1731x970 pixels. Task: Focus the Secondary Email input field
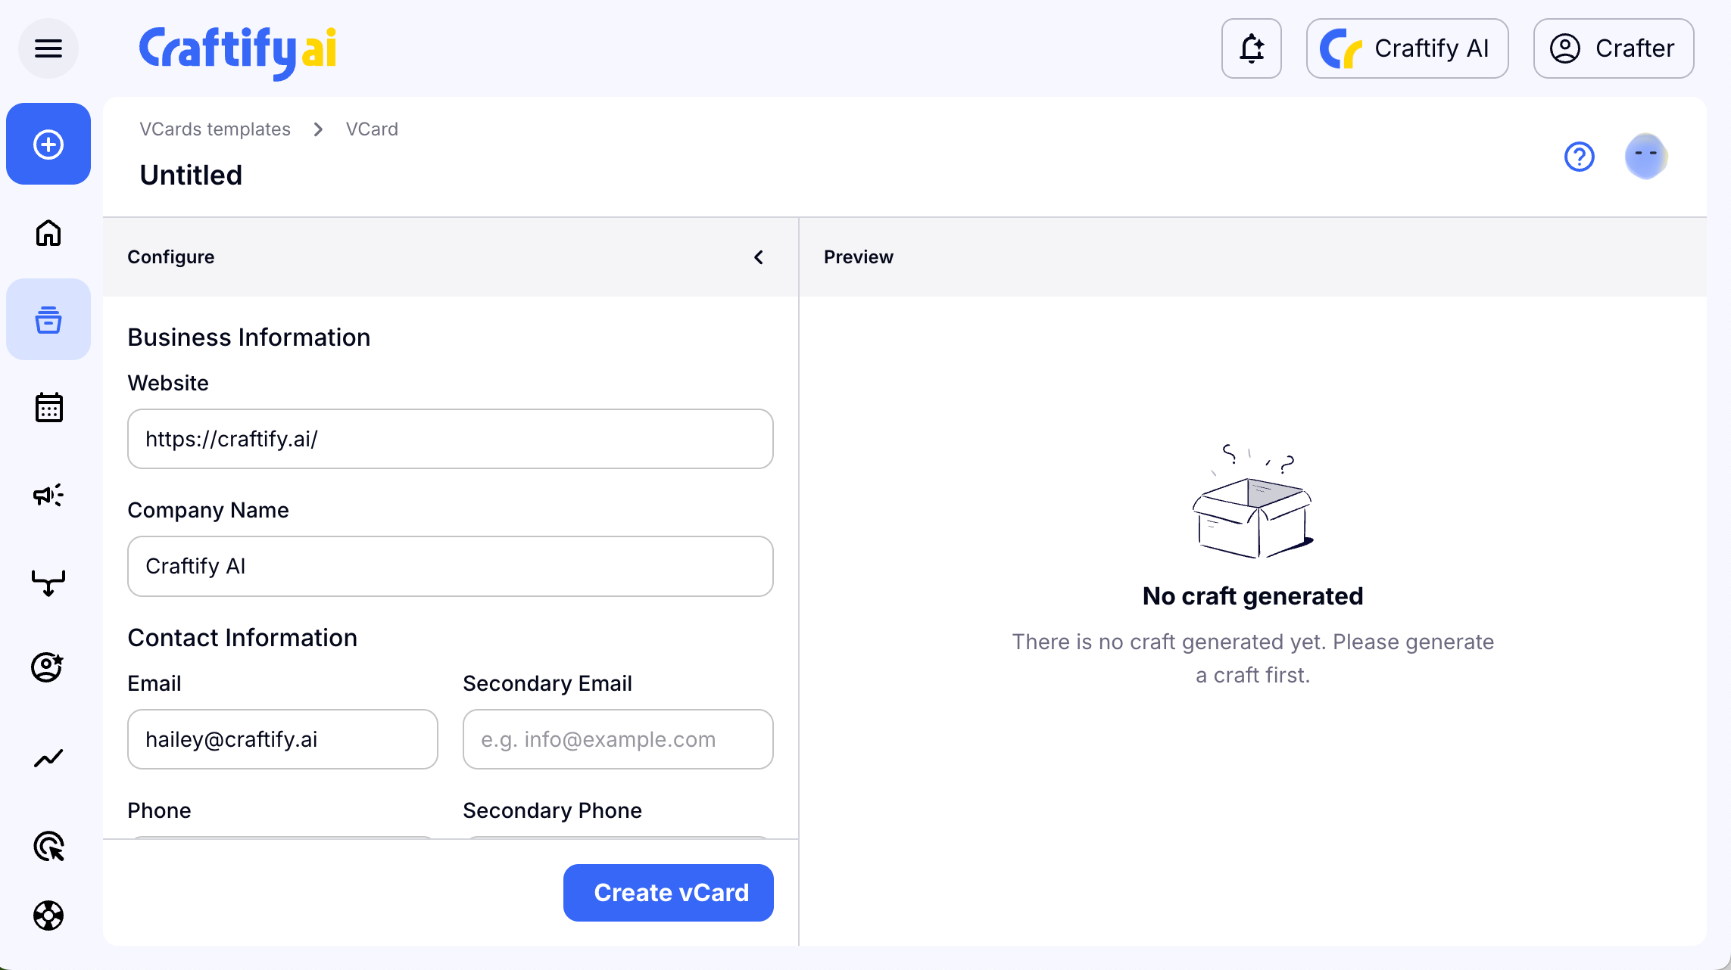click(x=617, y=739)
